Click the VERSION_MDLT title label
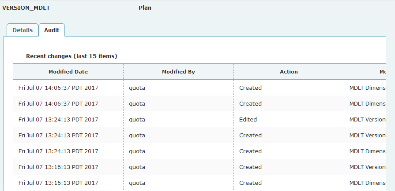The width and height of the screenshot is (395, 191). (x=26, y=7)
